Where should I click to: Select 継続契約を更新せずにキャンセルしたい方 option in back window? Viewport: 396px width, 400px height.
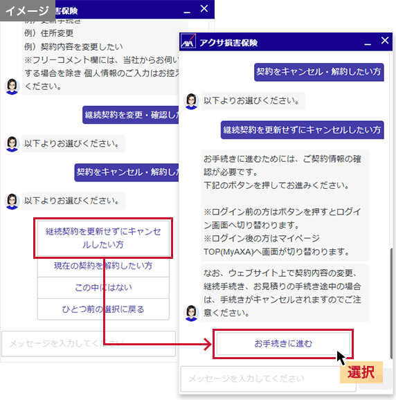103,238
